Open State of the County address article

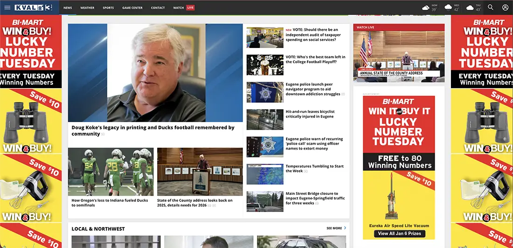[x=194, y=202]
